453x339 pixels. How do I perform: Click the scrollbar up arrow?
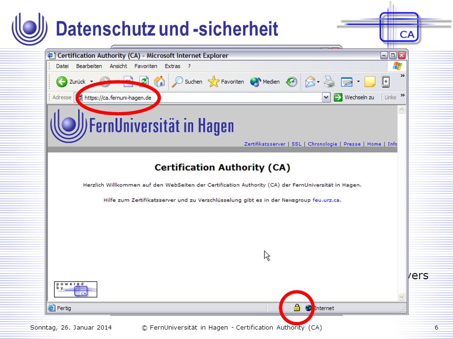402,110
